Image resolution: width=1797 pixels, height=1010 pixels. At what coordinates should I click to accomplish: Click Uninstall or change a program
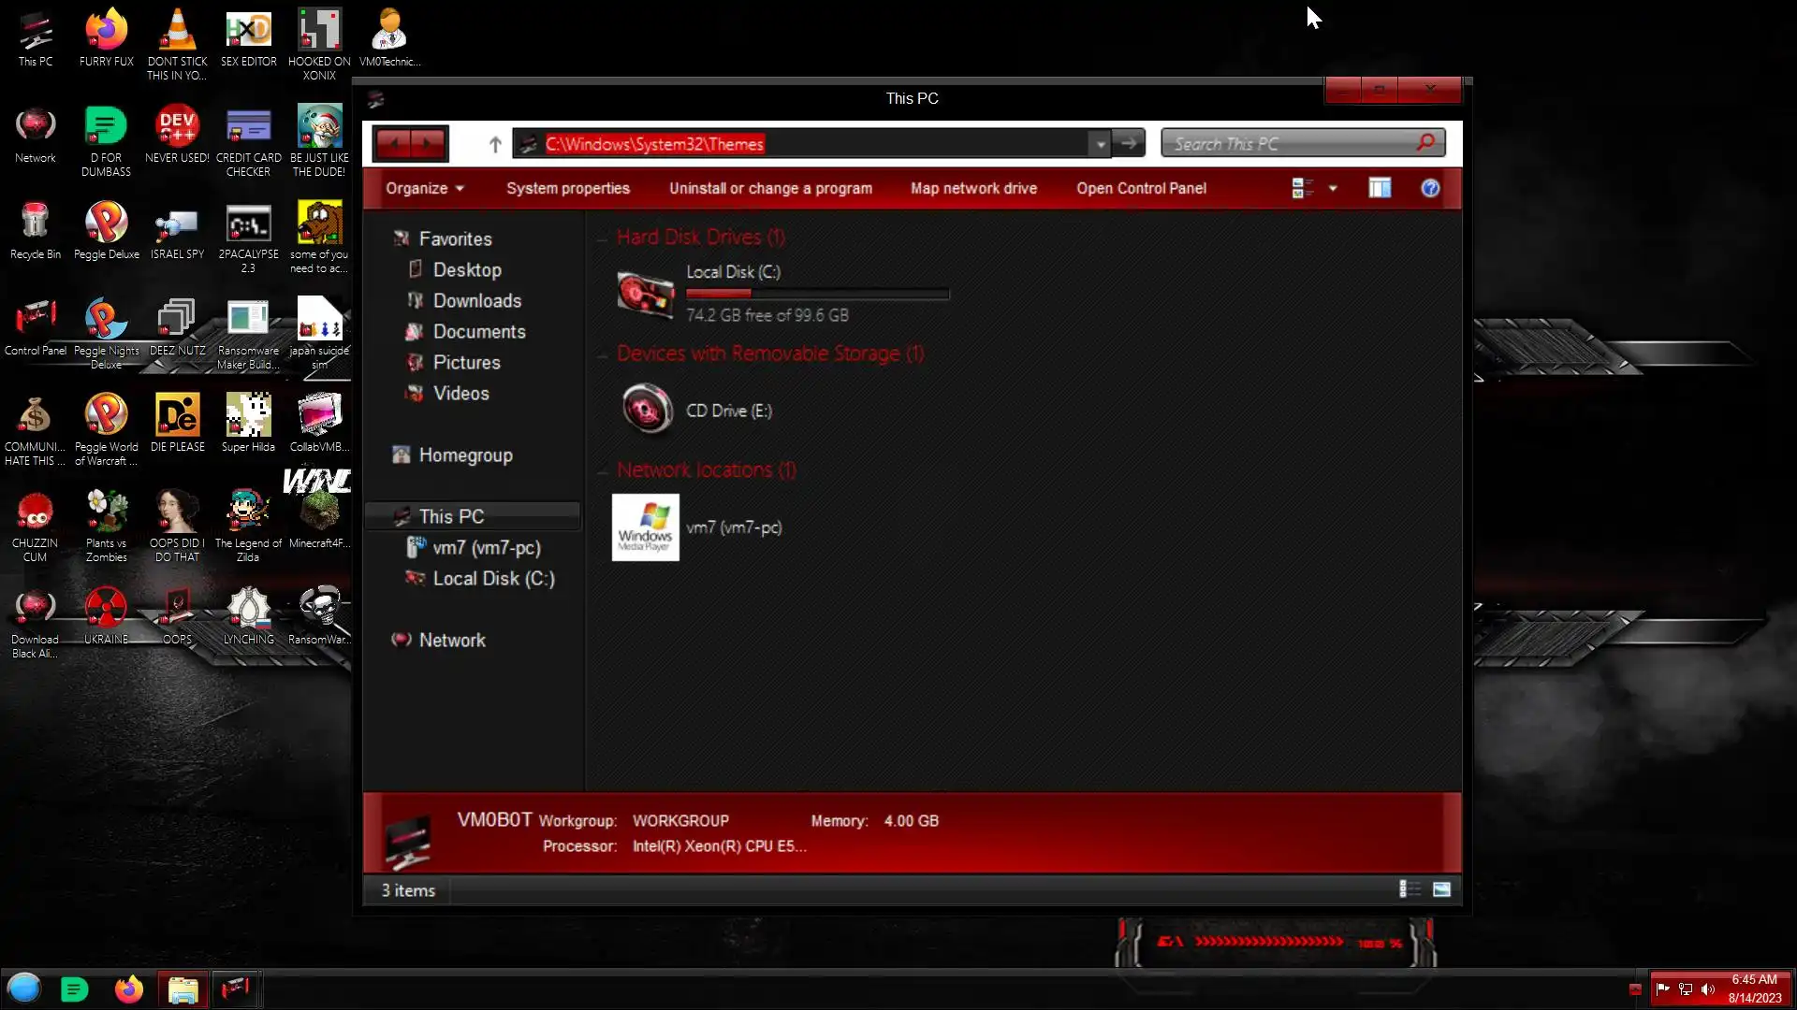(x=769, y=188)
